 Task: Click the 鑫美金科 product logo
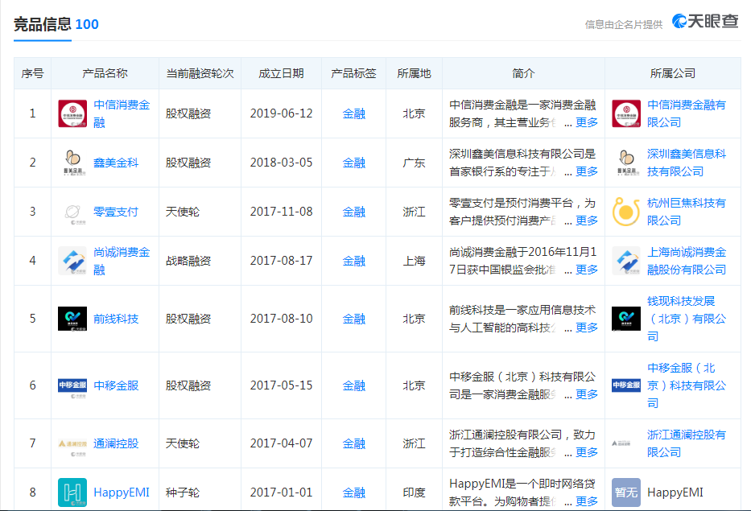pos(72,163)
